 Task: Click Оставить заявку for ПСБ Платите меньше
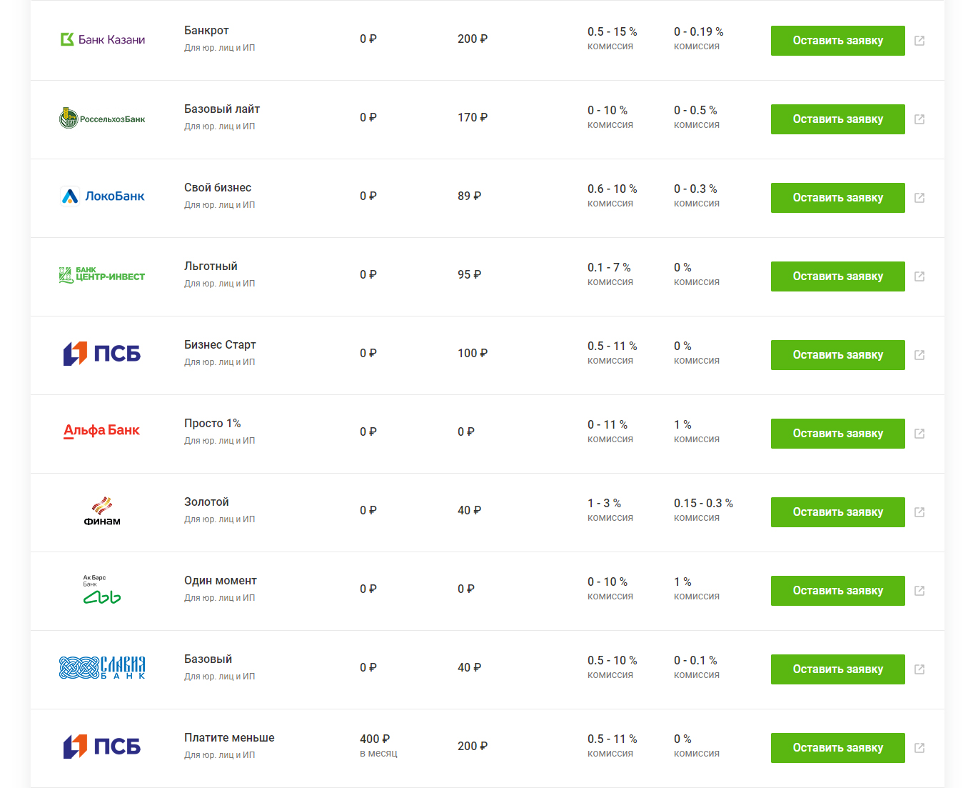[x=837, y=748]
